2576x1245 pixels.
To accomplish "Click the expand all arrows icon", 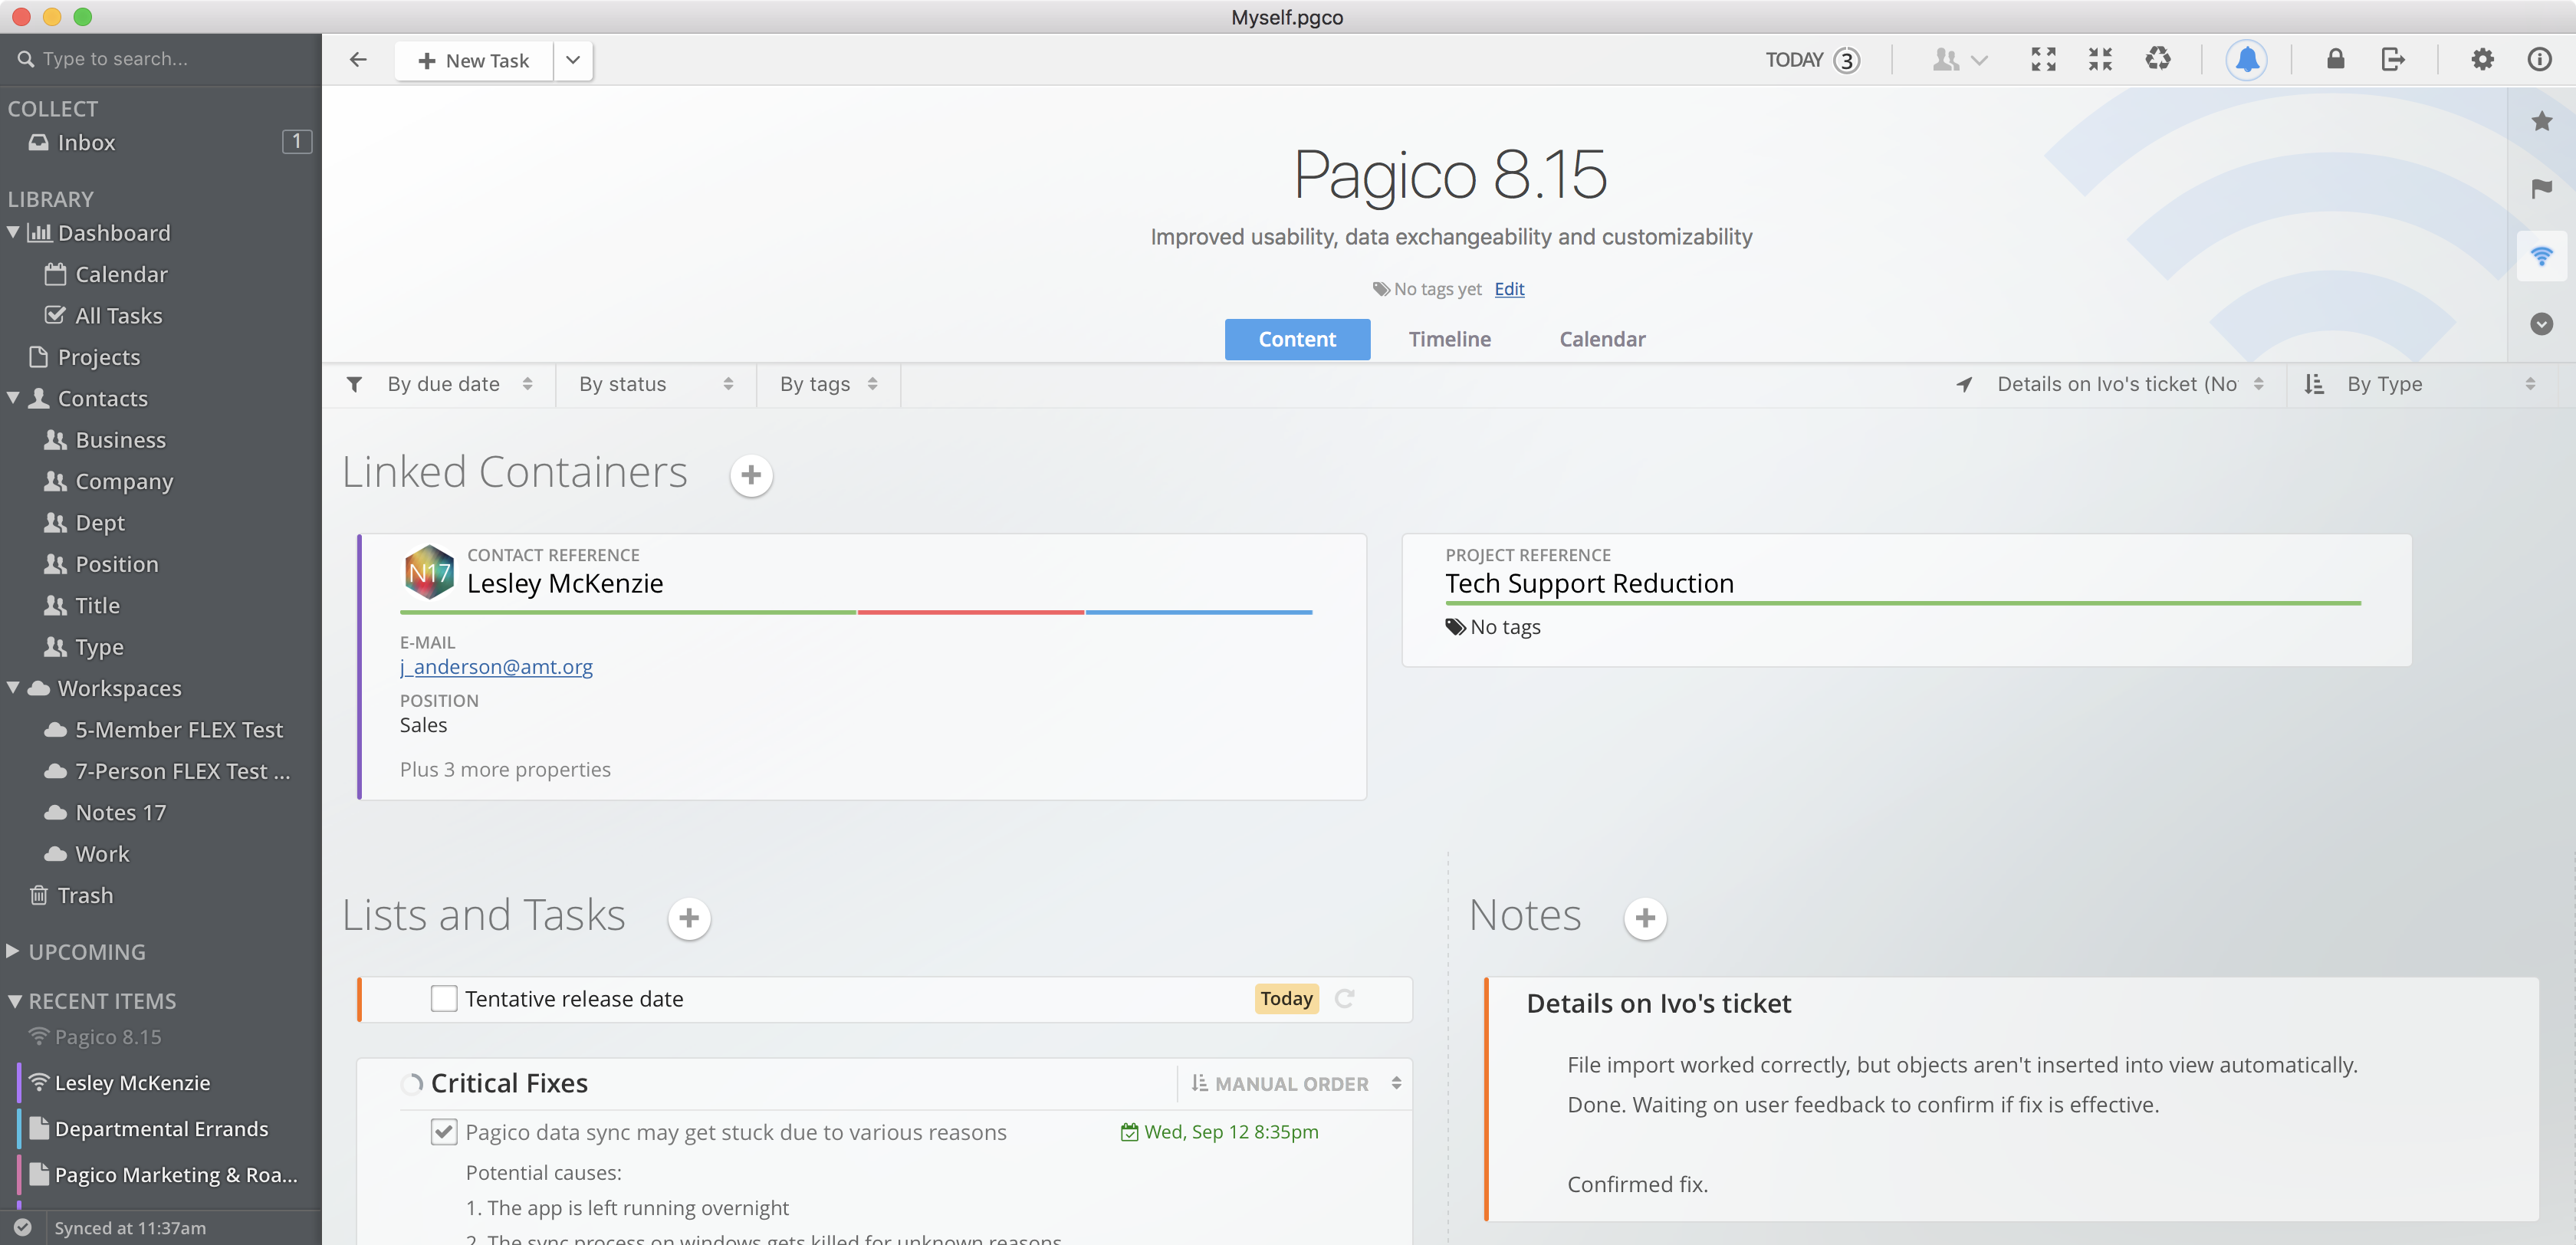I will pos(2043,60).
